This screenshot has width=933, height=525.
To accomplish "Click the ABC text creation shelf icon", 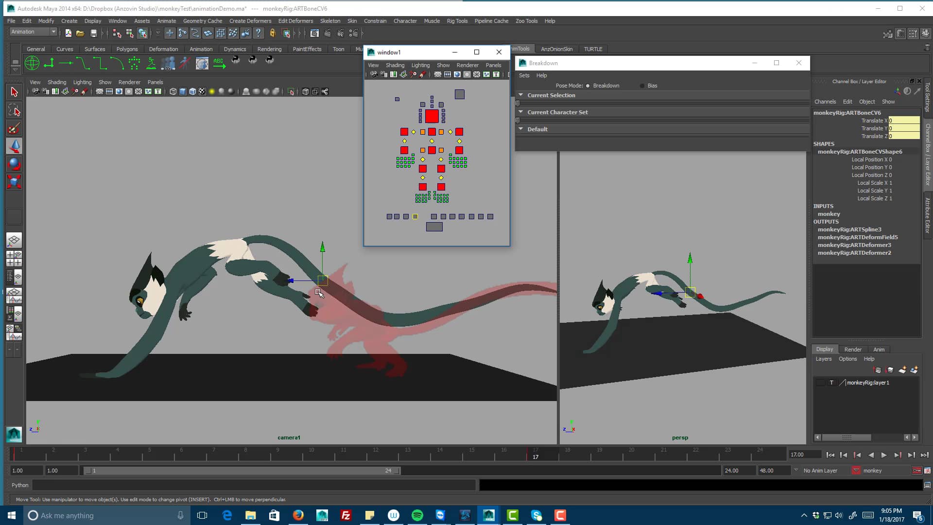I will point(218,62).
